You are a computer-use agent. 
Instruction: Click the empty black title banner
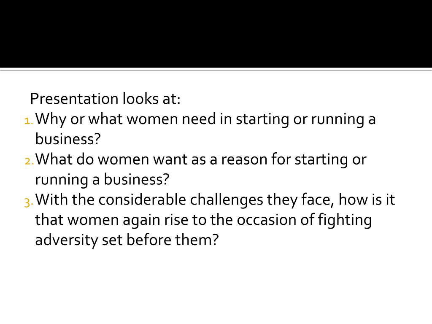click(x=216, y=34)
